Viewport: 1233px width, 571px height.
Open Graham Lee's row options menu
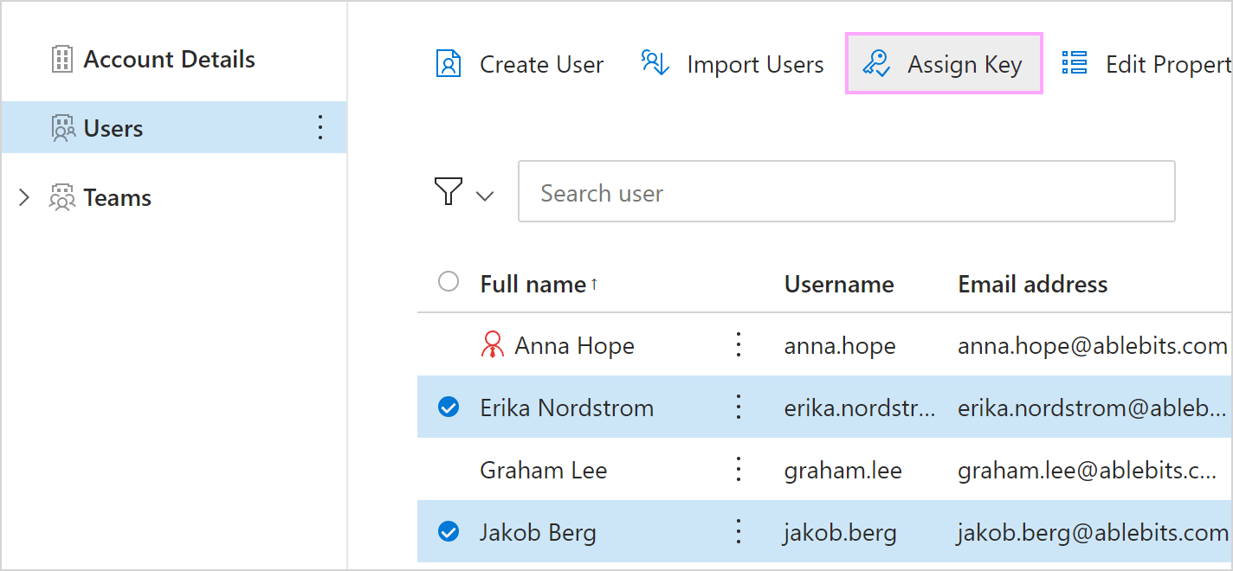pos(738,470)
